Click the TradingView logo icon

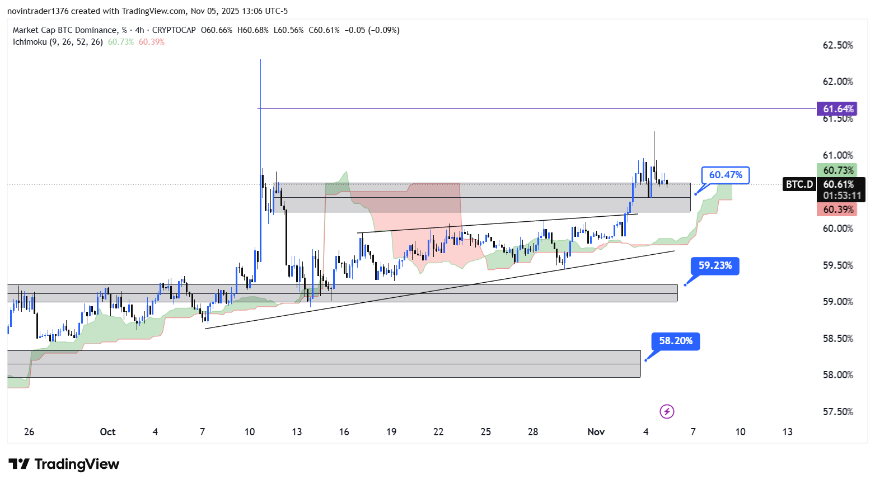click(x=19, y=464)
